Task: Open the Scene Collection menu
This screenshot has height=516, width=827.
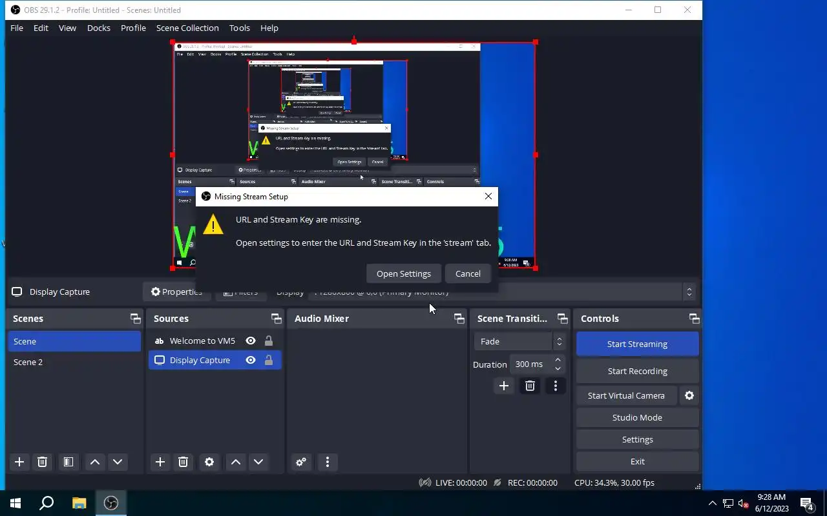Action: click(x=187, y=28)
